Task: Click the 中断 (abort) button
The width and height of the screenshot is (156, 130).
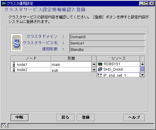Action: pos(20,118)
